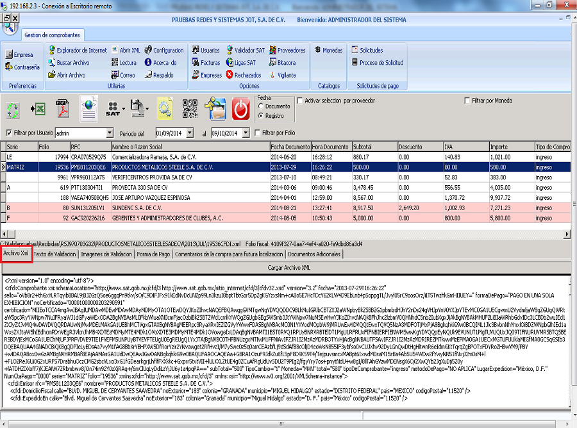Screen dimensions: 577x428
Task: Open the SAT icon dropdown arrow
Action: (x=122, y=109)
